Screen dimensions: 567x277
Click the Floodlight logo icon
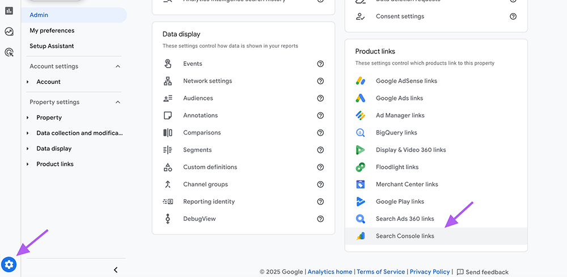point(361,167)
